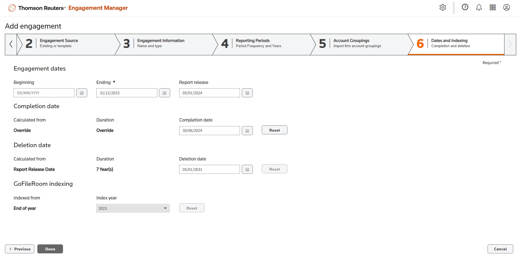520x264 pixels.
Task: Open the user profile icon
Action: pos(506,8)
